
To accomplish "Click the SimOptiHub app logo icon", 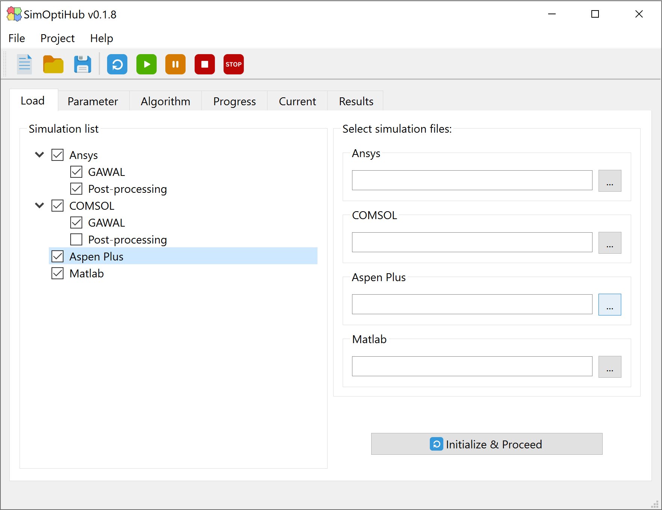I will [14, 14].
